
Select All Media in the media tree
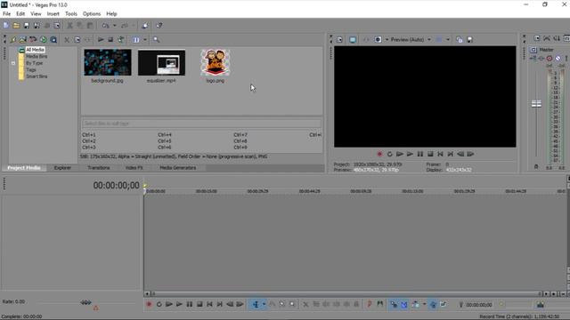pos(36,50)
